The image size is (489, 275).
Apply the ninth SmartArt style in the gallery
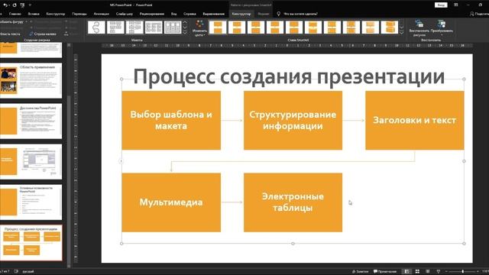pyautogui.click(x=370, y=27)
